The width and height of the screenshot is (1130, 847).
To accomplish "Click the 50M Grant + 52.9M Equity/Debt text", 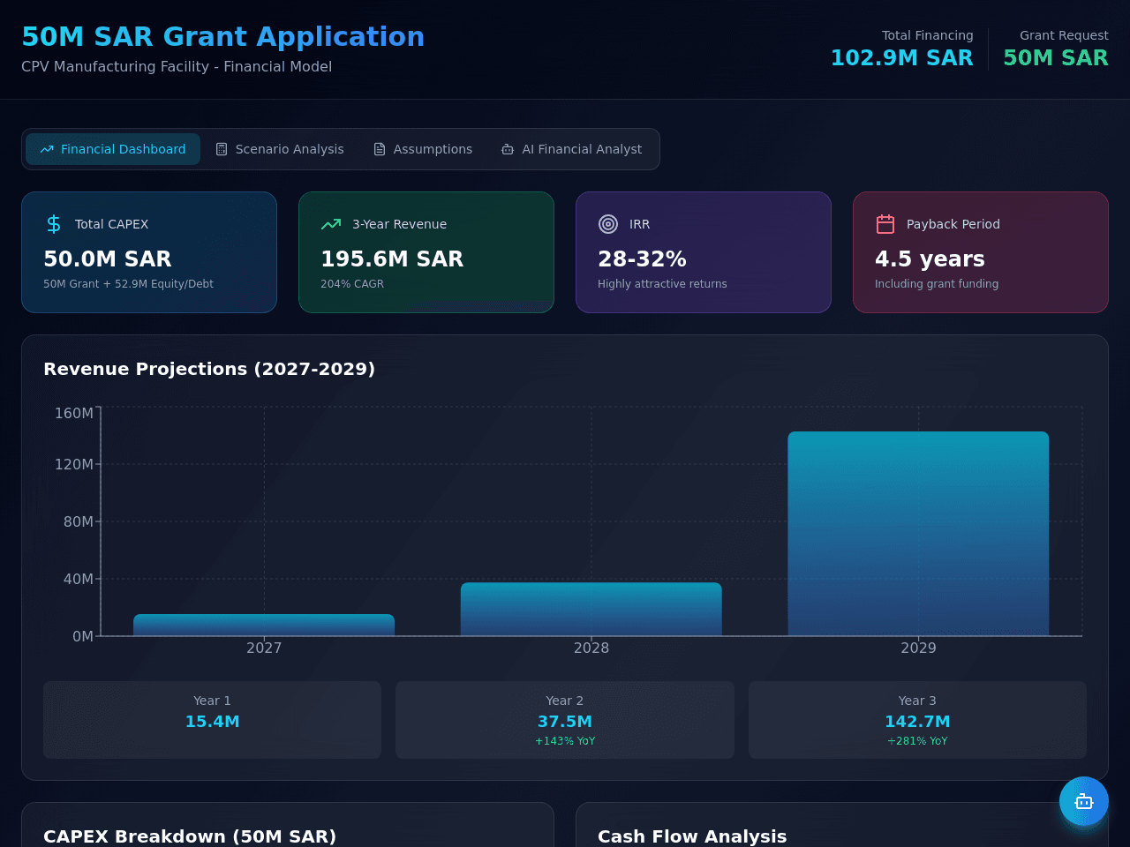I will pos(128,284).
